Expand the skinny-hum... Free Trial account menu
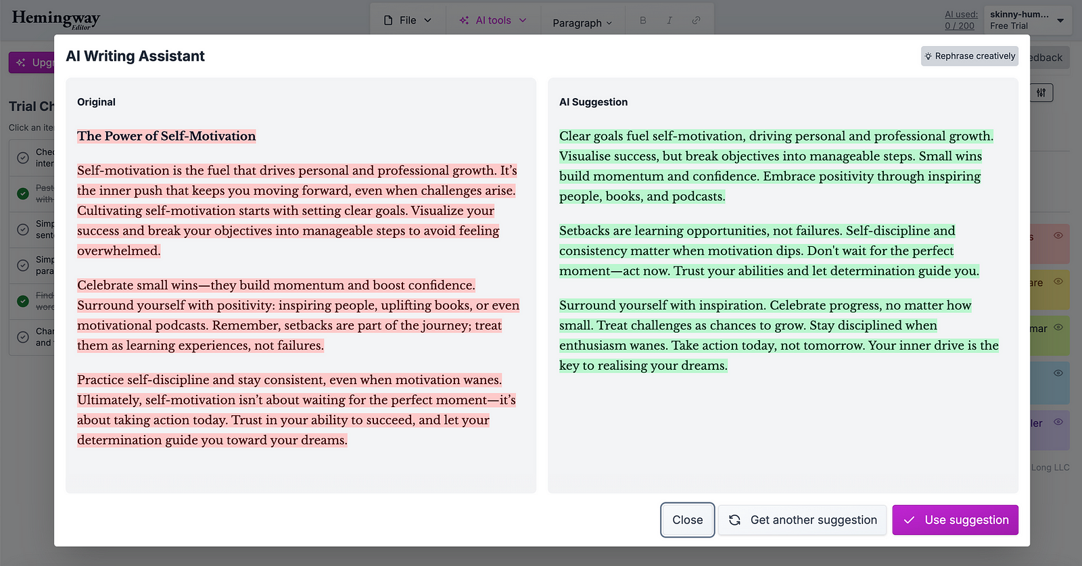 click(1027, 20)
